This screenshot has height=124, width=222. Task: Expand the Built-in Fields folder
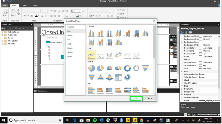[2, 32]
